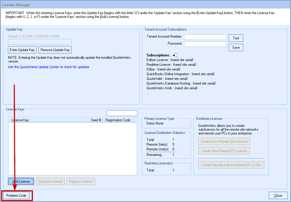
Task: Click the Tenant Account Number field
Action: click(x=205, y=37)
